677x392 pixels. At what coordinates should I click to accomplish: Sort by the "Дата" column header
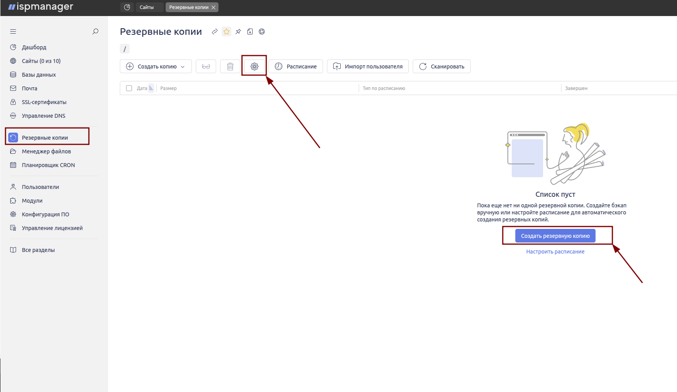(x=142, y=88)
